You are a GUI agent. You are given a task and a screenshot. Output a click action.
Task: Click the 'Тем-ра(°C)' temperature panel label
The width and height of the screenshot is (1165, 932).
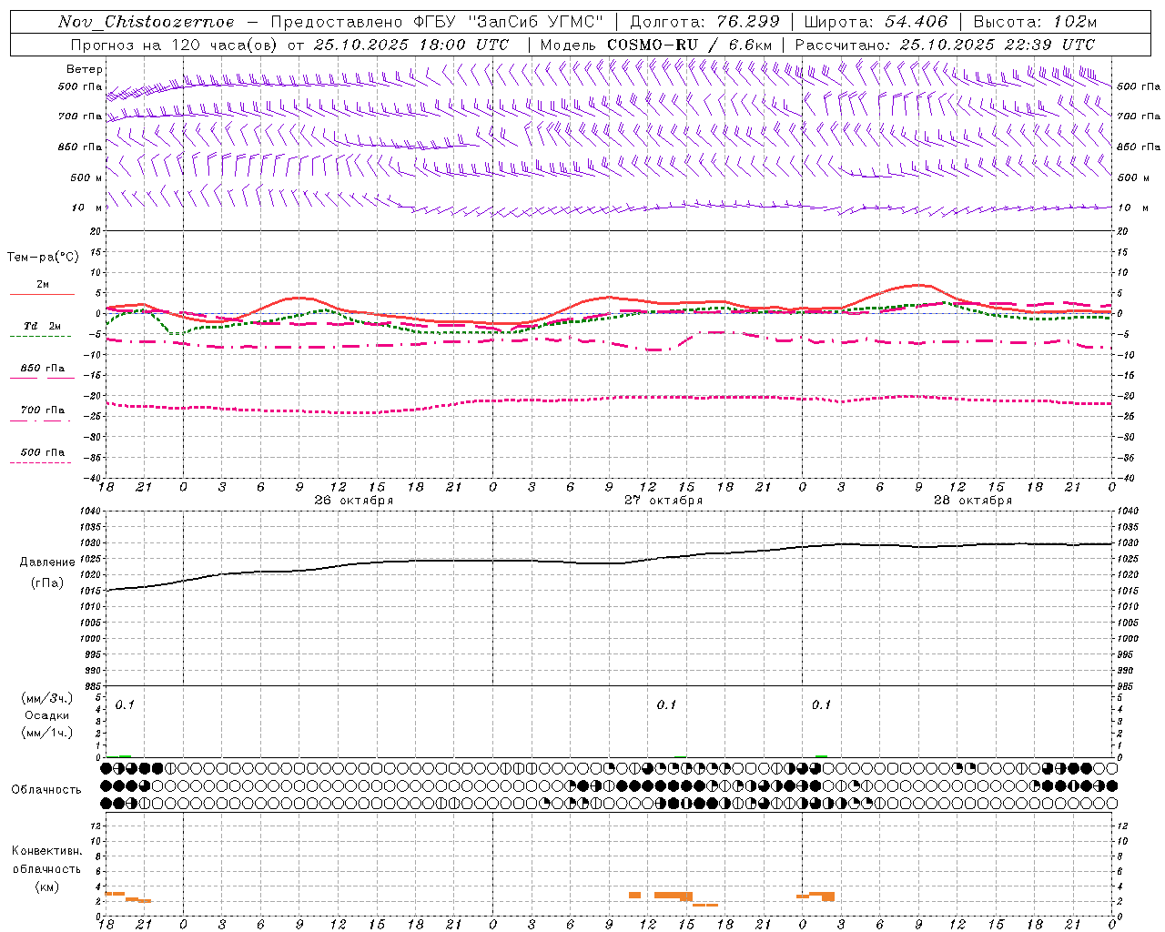coord(43,258)
